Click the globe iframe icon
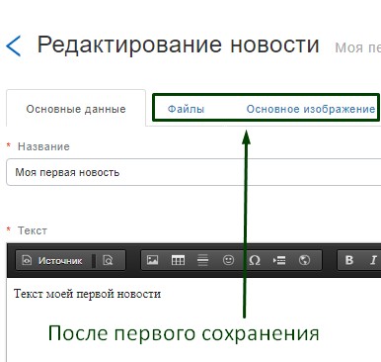 click(x=304, y=260)
